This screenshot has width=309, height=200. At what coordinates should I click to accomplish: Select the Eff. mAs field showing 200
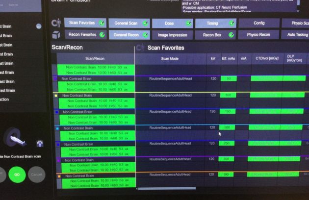tap(228, 127)
